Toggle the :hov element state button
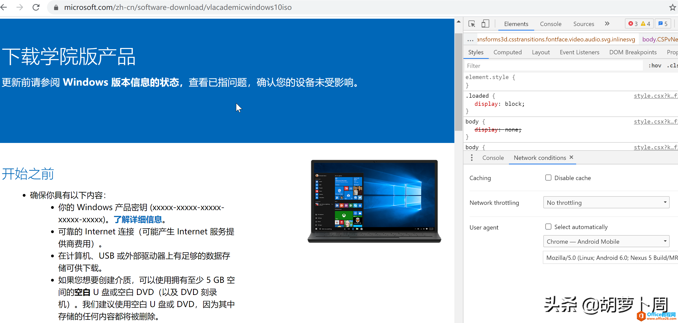The image size is (678, 323). tap(654, 65)
